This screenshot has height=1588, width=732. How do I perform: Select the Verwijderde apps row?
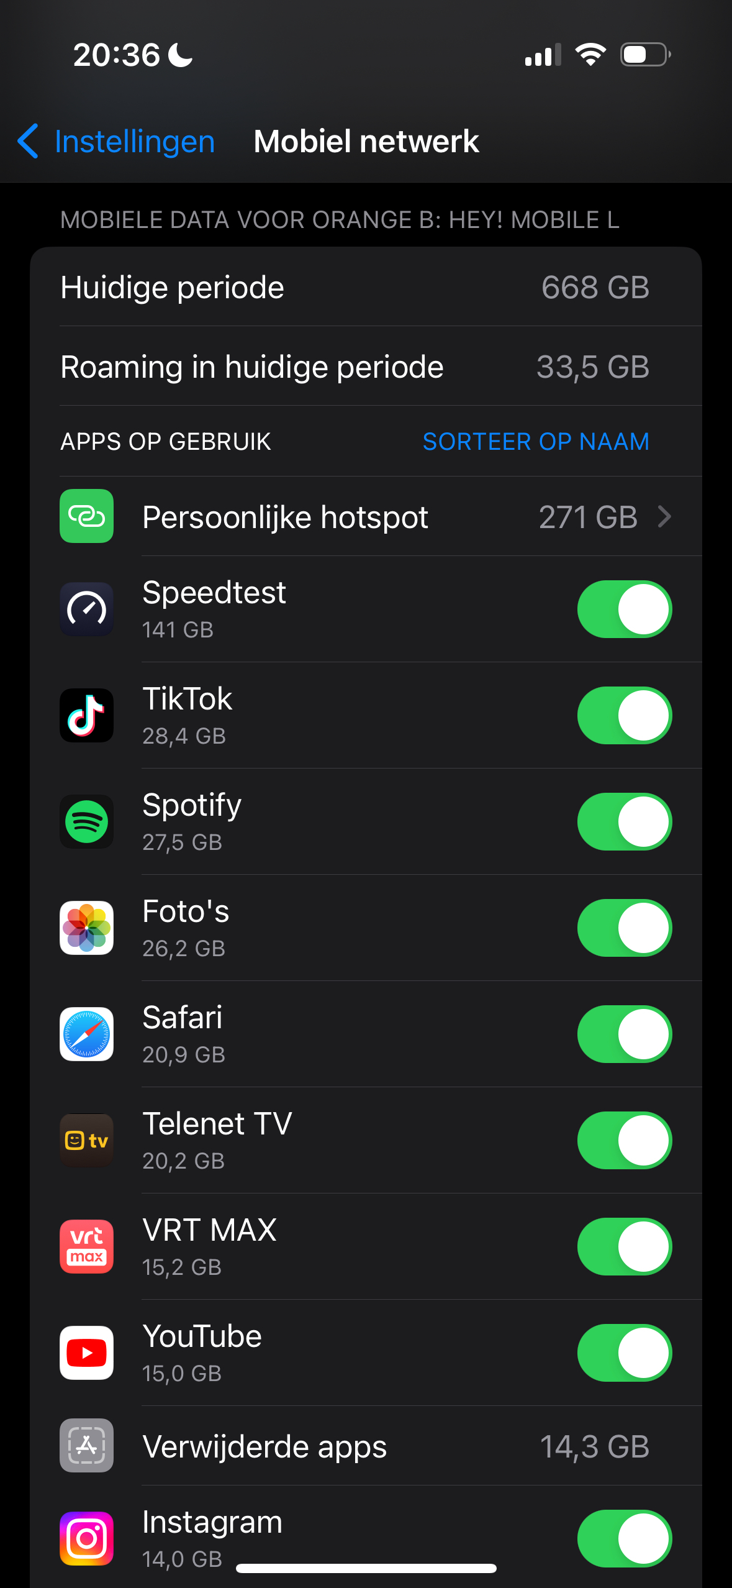click(366, 1446)
